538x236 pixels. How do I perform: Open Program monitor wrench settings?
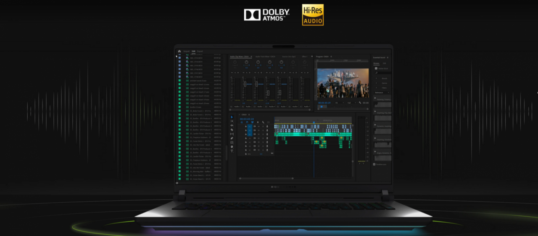tap(360, 102)
